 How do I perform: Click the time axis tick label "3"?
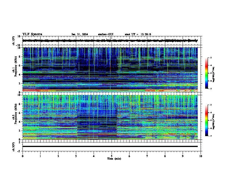point(76,156)
